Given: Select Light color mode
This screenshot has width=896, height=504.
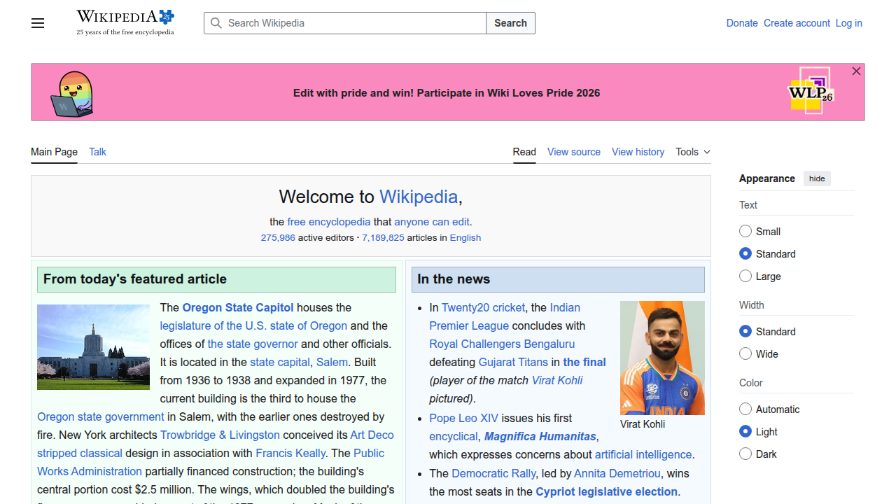Looking at the screenshot, I should (x=745, y=431).
